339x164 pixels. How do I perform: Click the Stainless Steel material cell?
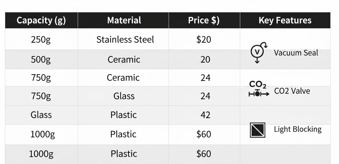[x=125, y=40]
